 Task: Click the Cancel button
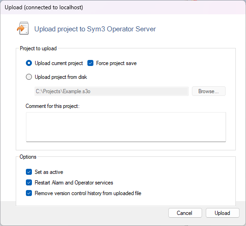[x=185, y=213]
